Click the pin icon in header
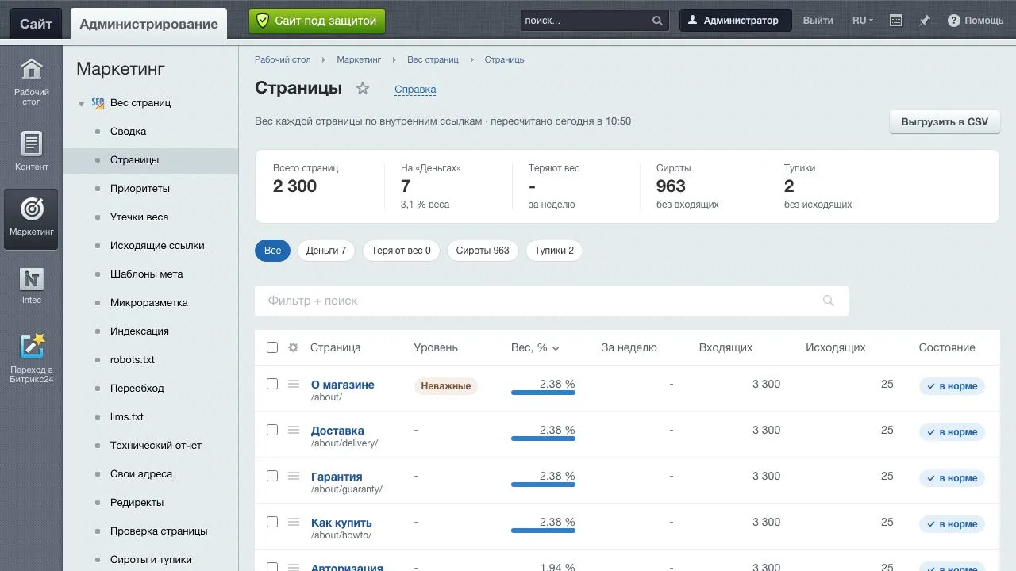 click(925, 21)
